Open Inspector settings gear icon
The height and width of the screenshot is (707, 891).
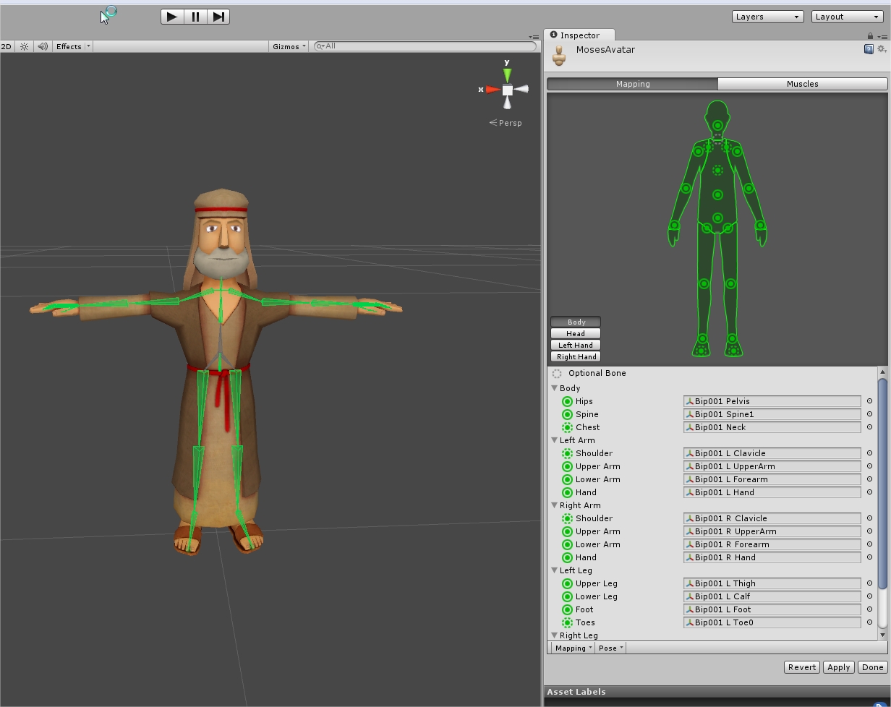(881, 49)
